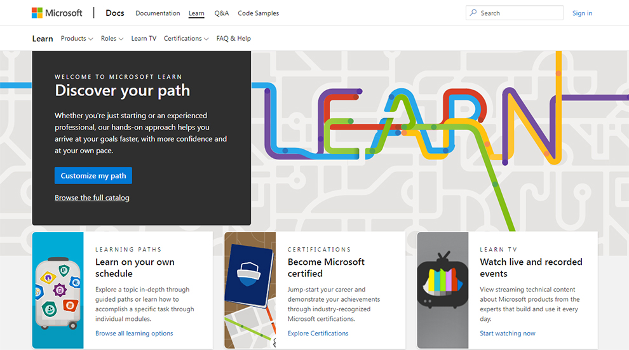
Task: Open the Documentation menu item
Action: pyautogui.click(x=158, y=13)
